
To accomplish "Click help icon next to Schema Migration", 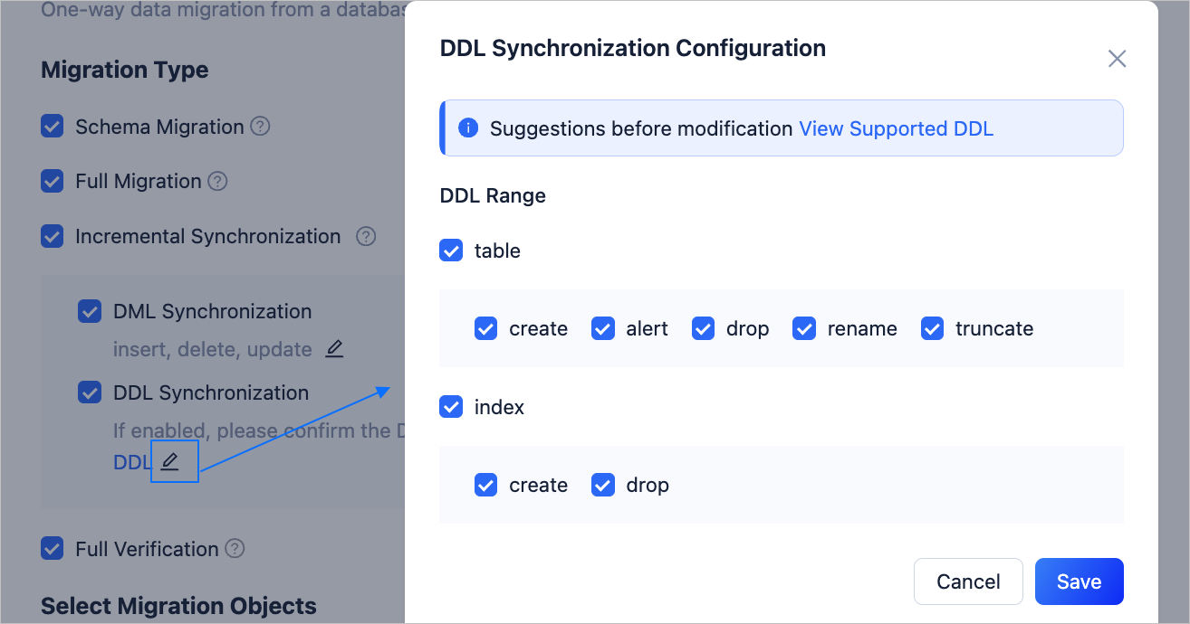I will [x=260, y=127].
